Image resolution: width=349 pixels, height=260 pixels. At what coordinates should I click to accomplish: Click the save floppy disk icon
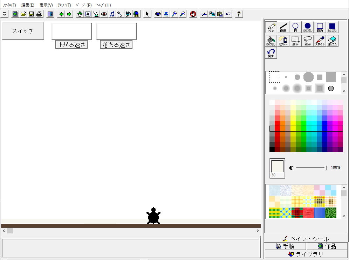tap(31, 14)
